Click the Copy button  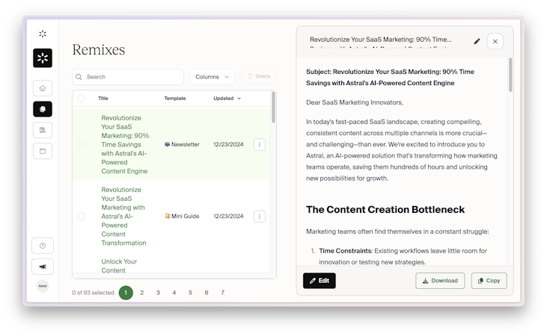point(489,281)
